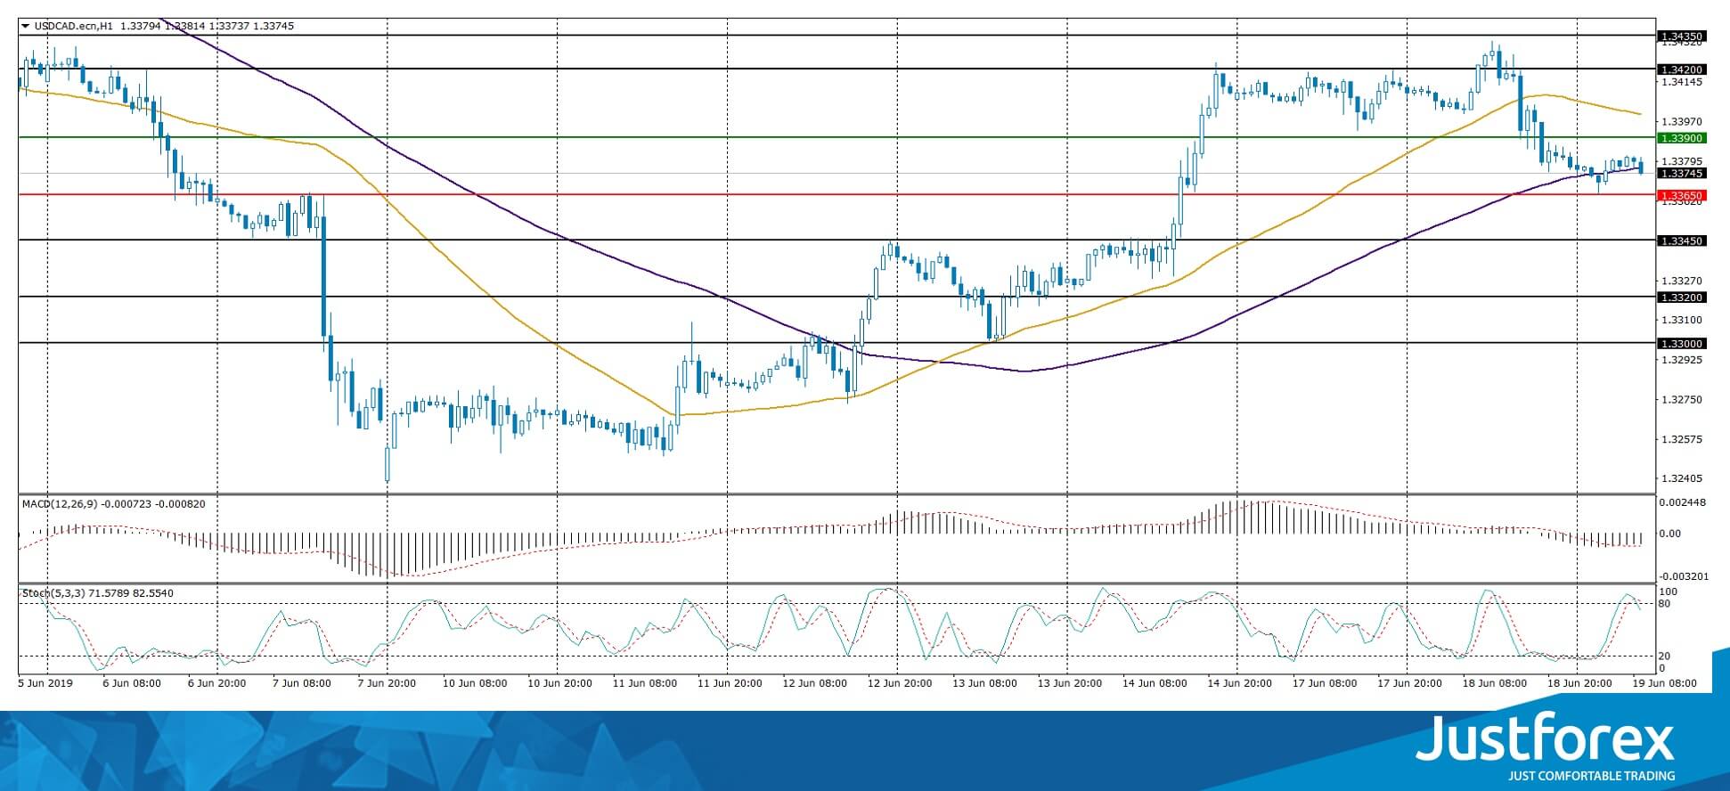Click the 18 Jun 20:00 time label

click(x=1579, y=684)
